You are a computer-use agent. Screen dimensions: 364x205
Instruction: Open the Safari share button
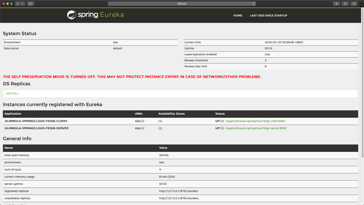[x=345, y=4]
